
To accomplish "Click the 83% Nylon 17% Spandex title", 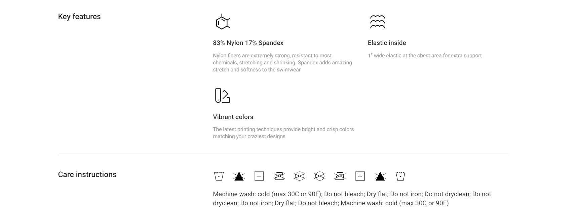I will coord(248,43).
